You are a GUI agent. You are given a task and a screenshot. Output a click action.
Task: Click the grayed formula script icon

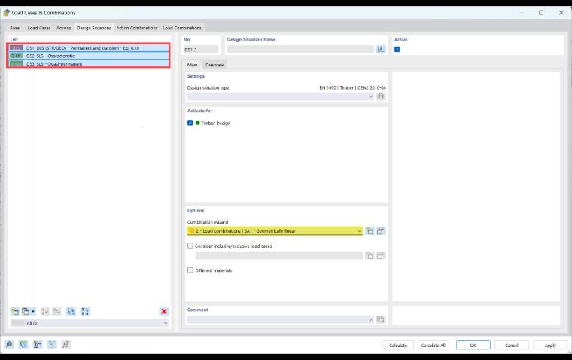pos(66,344)
